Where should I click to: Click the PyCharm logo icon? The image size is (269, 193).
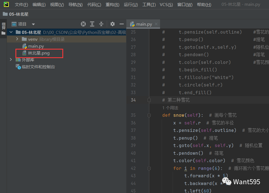pyautogui.click(x=6, y=4)
